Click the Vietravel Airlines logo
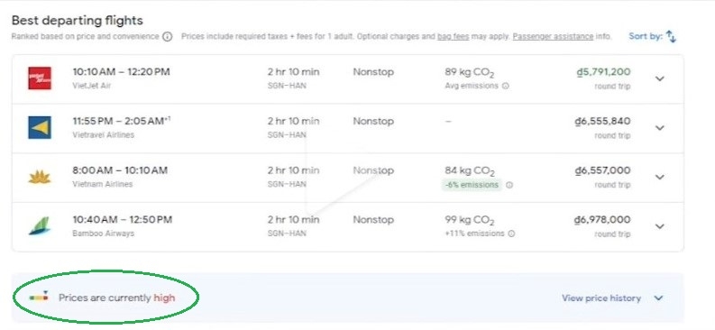Viewport: 715px width, 330px height. tap(40, 128)
